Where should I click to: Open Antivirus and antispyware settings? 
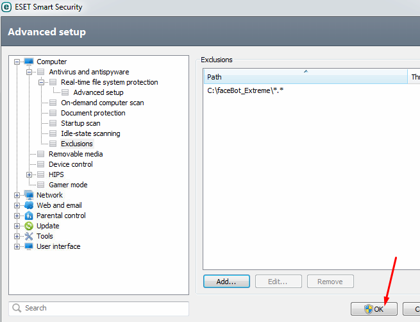click(89, 72)
